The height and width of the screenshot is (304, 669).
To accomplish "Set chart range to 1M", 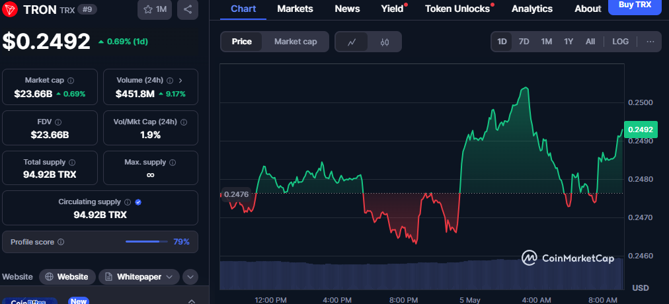I will coord(547,42).
